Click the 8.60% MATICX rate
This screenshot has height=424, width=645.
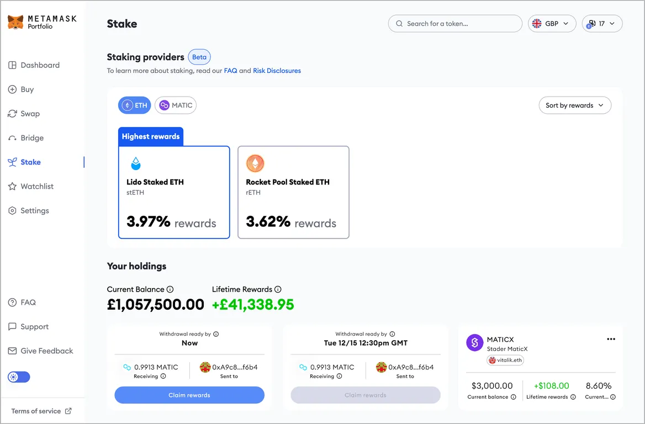pos(599,386)
